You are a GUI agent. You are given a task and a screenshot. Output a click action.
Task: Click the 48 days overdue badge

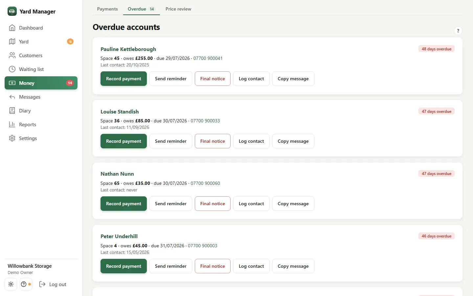click(x=437, y=49)
